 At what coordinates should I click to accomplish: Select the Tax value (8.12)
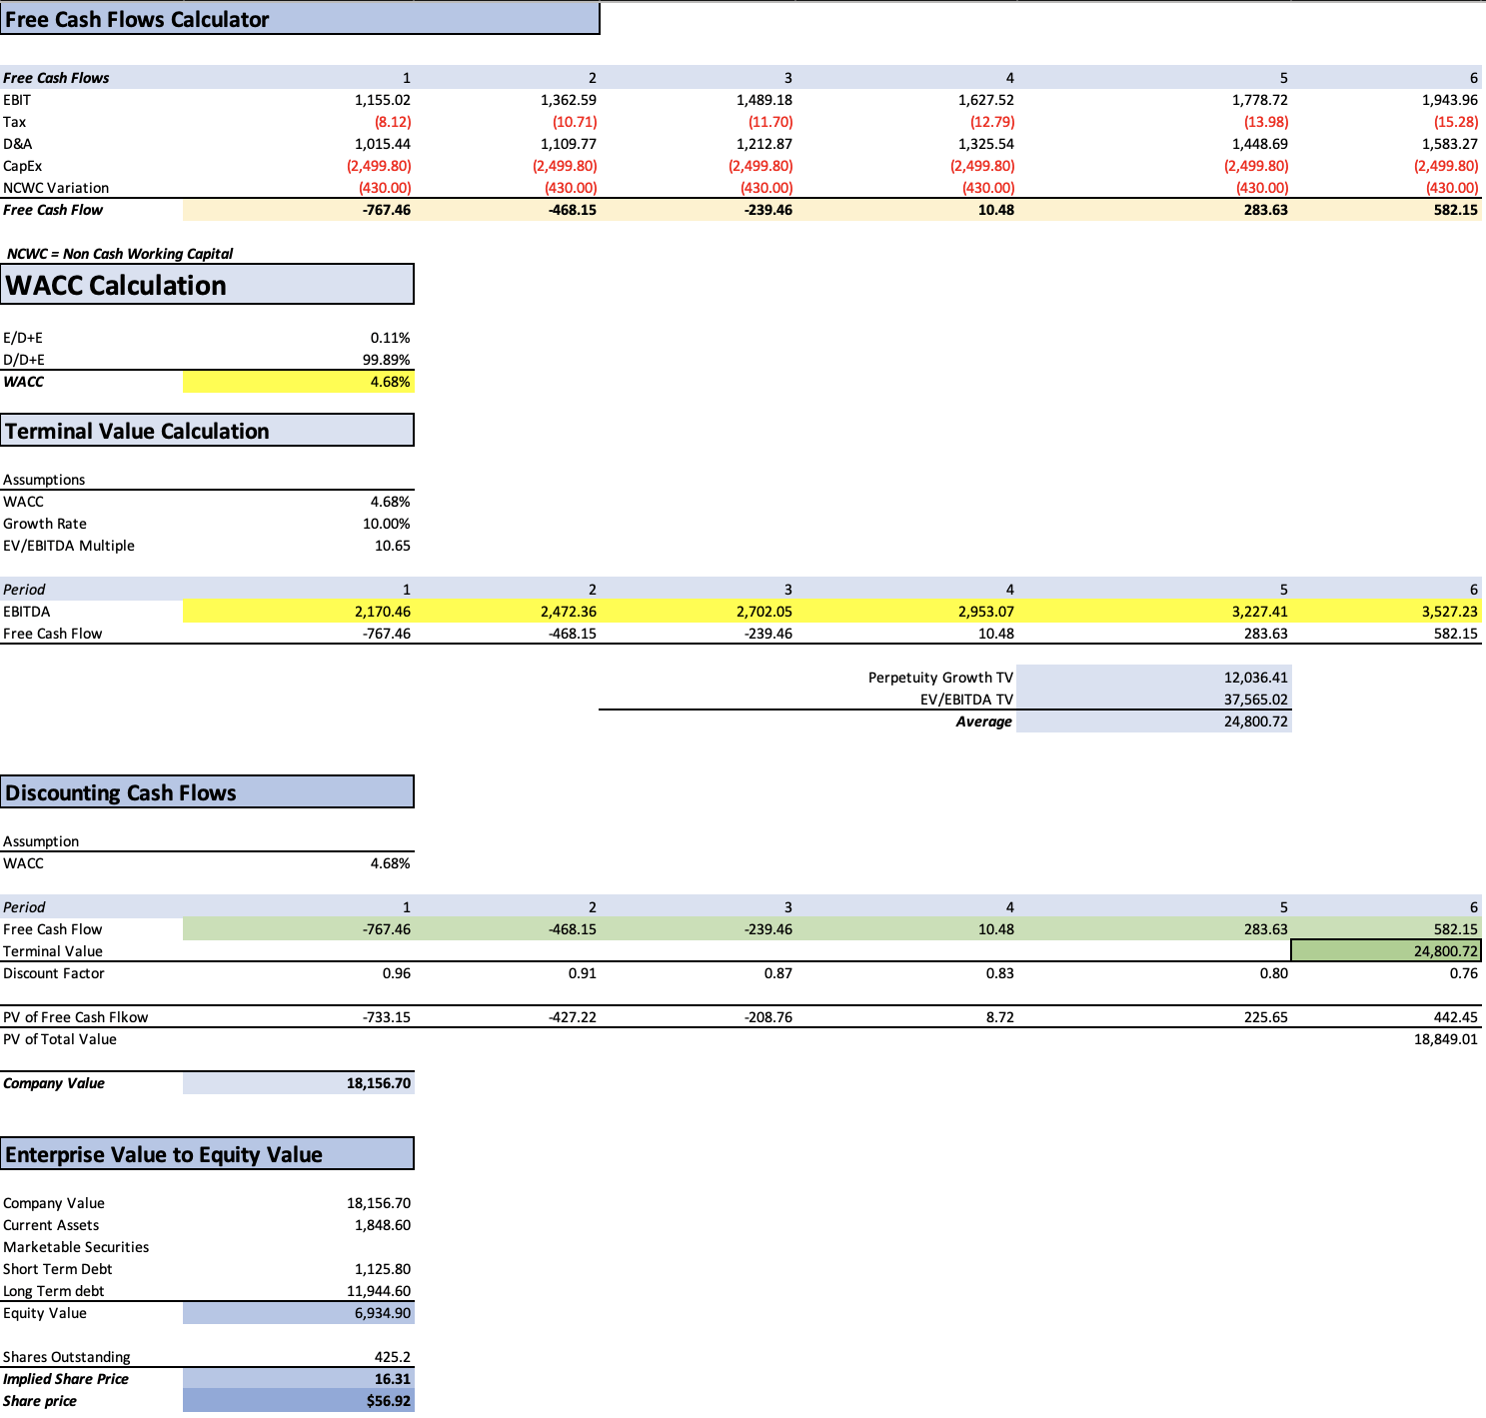pos(393,122)
